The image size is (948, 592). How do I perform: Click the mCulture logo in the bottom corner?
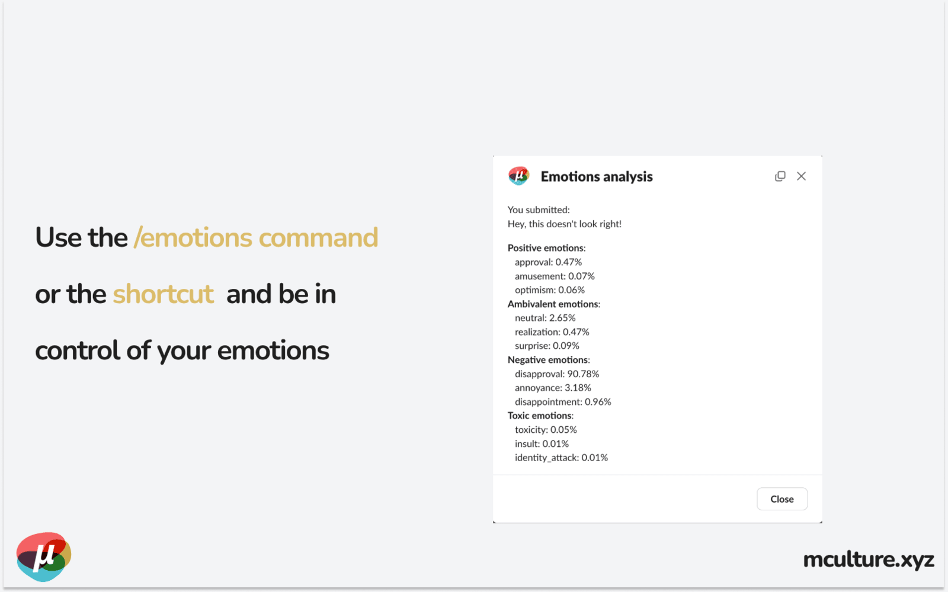tap(44, 556)
